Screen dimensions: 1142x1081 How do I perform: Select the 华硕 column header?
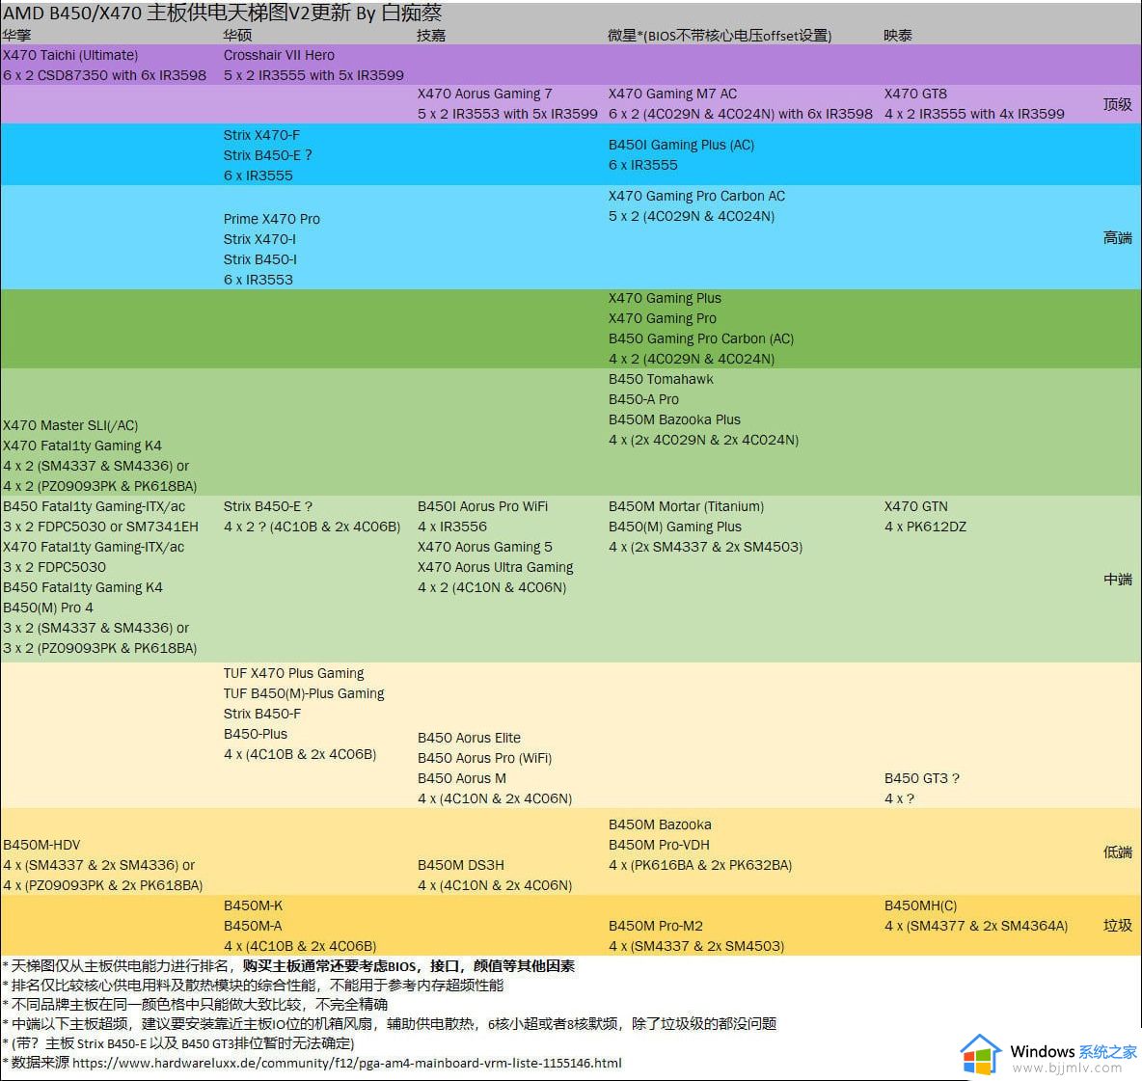point(237,35)
